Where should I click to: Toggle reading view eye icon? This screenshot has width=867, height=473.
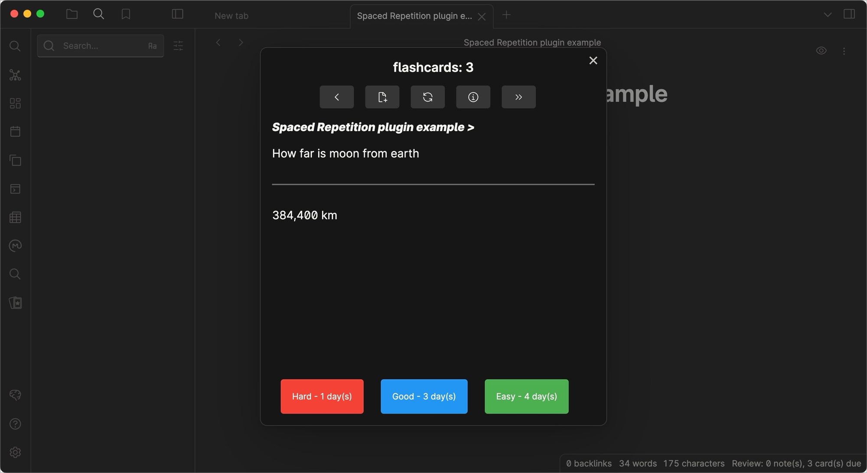point(821,51)
